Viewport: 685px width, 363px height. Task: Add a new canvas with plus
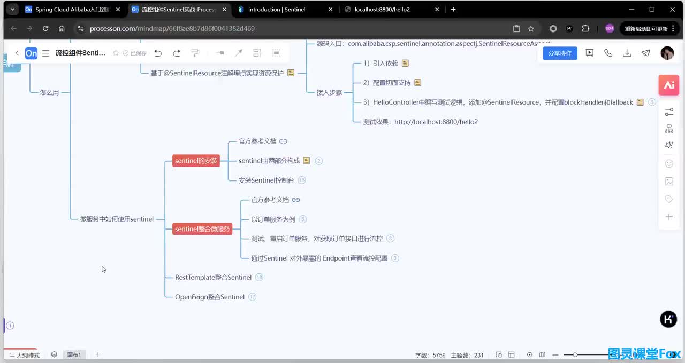pos(98,354)
